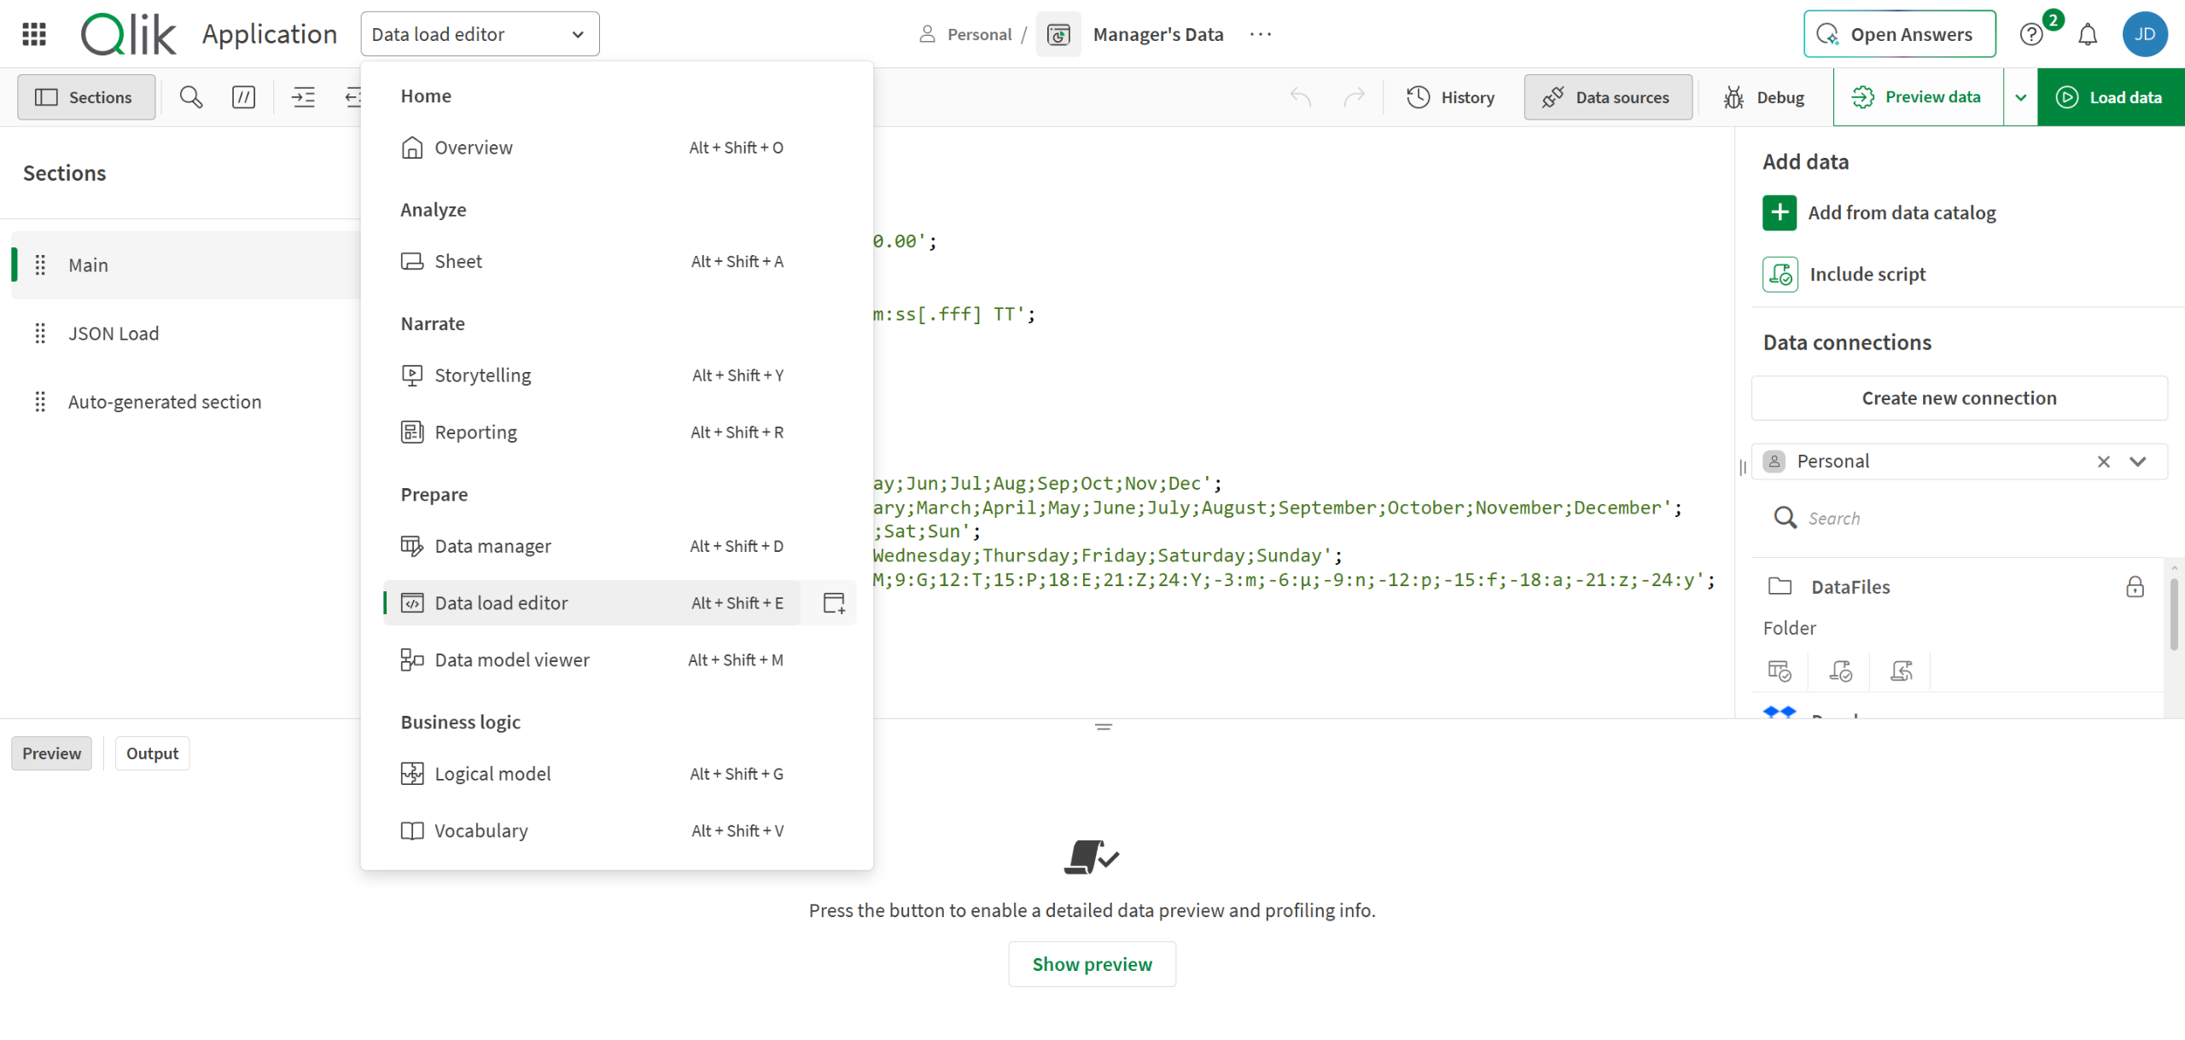Click the notification bell icon
The width and height of the screenshot is (2185, 1040).
[2087, 35]
